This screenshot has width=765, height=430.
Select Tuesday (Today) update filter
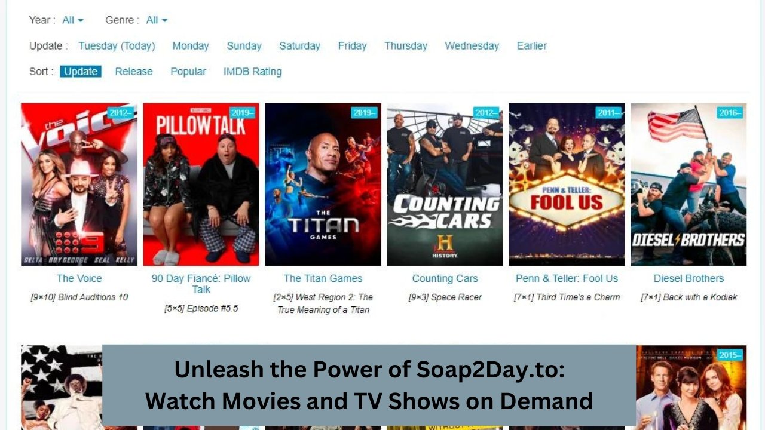pyautogui.click(x=117, y=46)
